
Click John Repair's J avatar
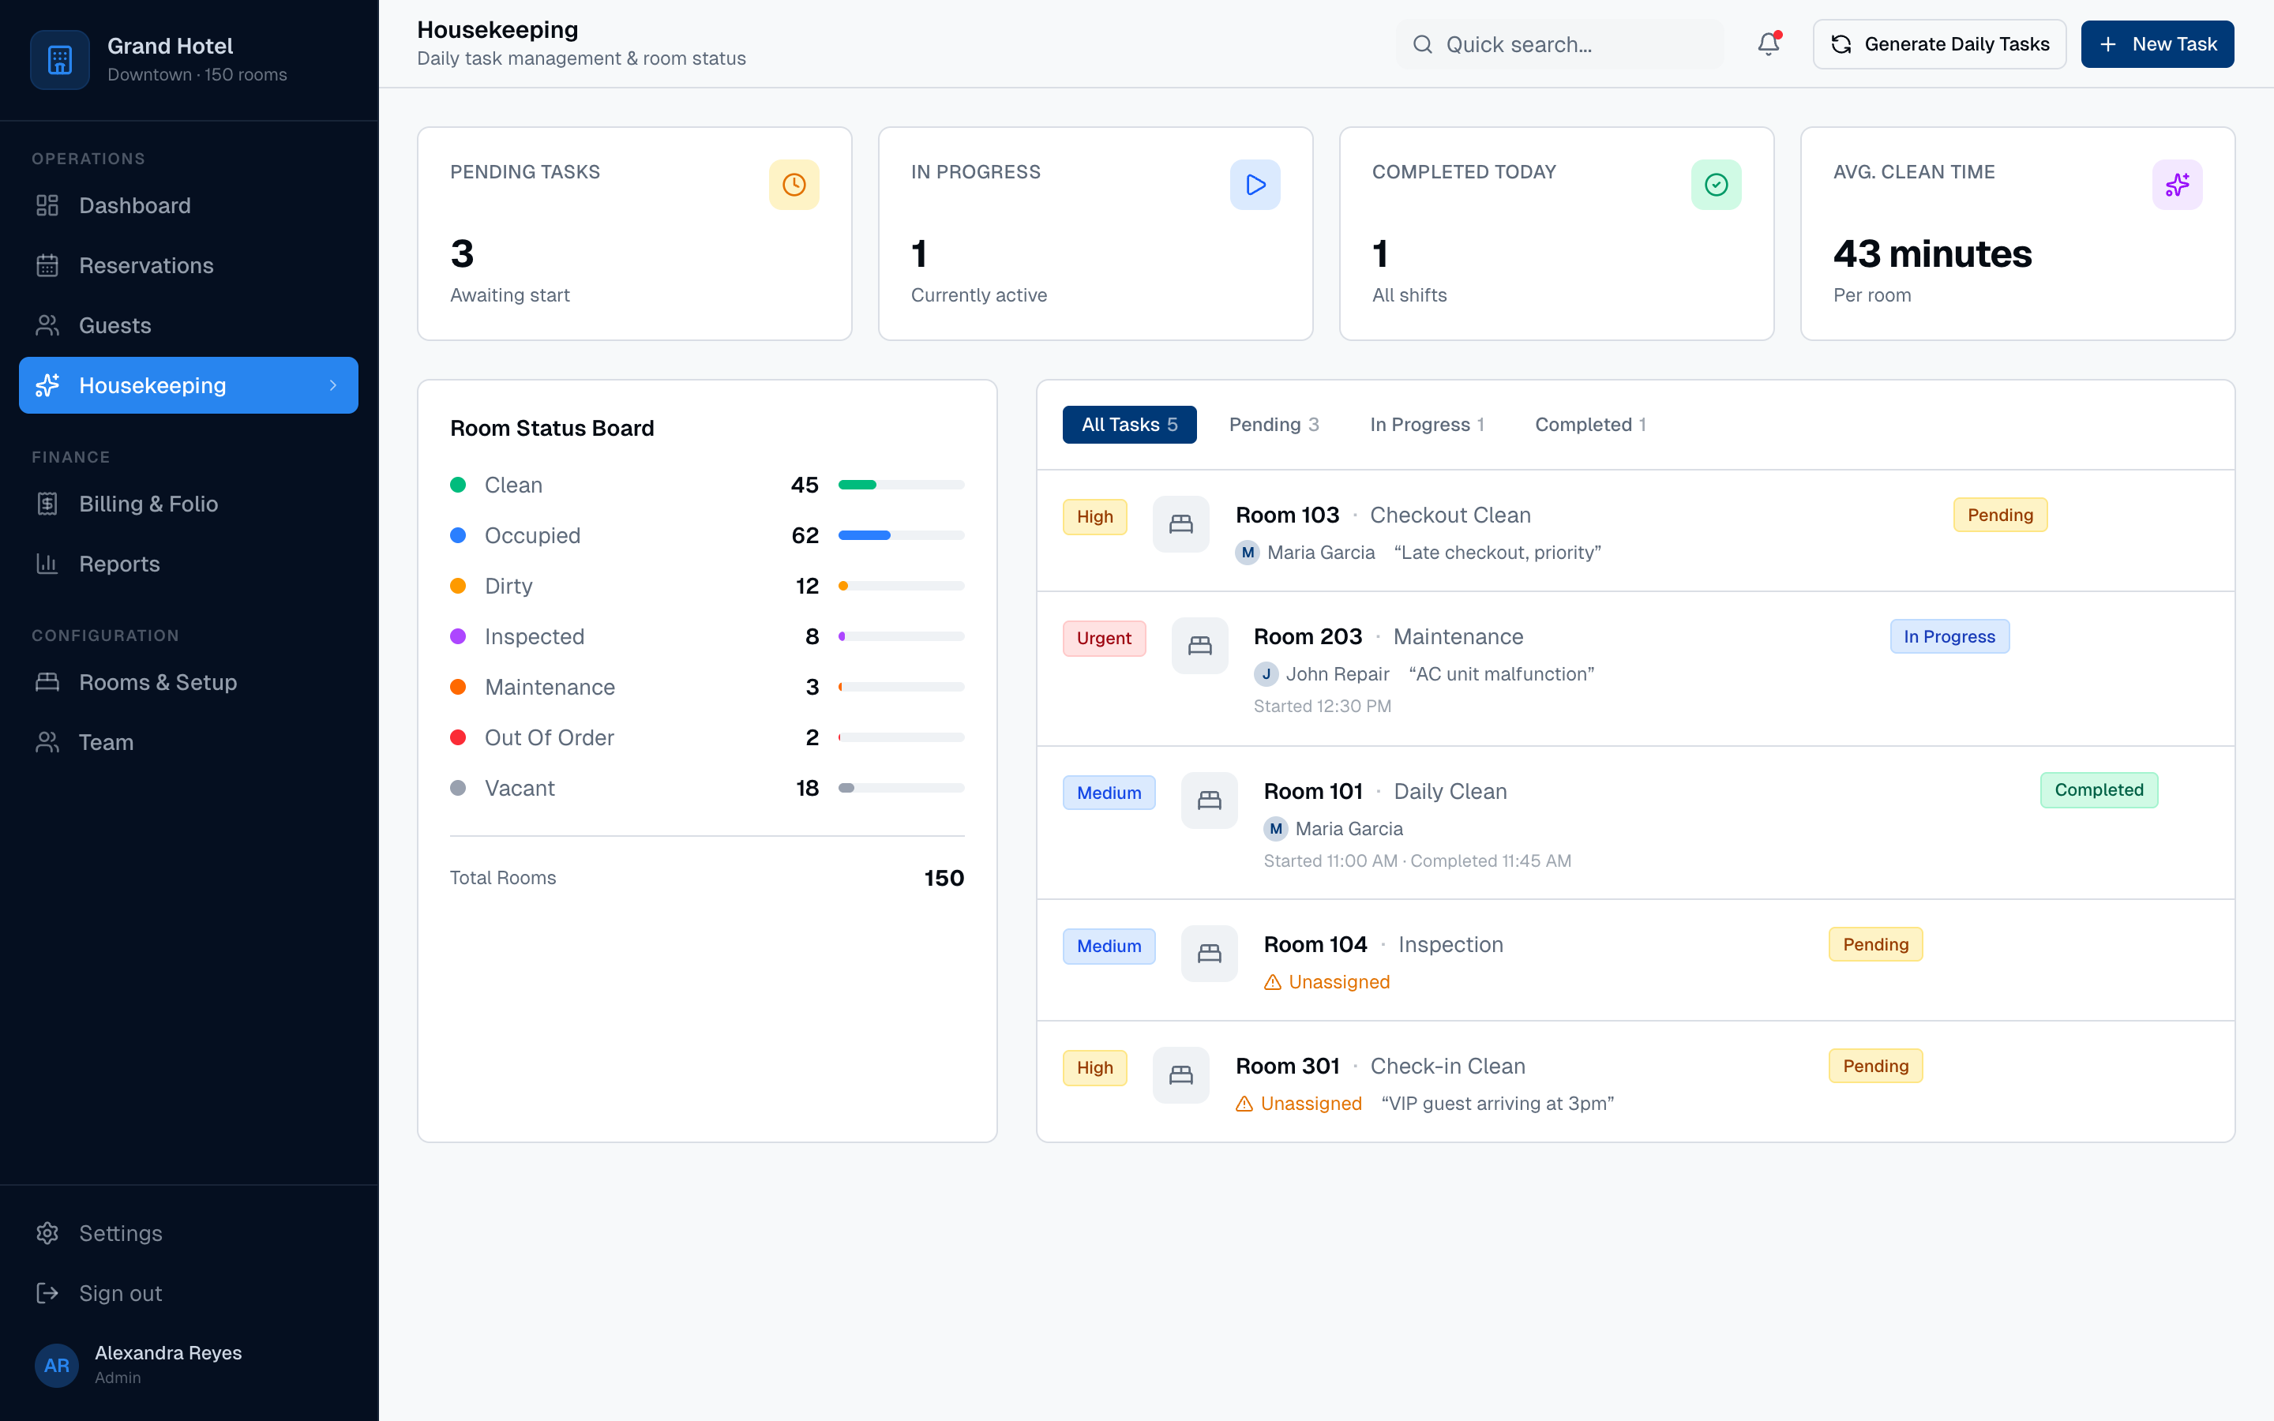[1266, 674]
